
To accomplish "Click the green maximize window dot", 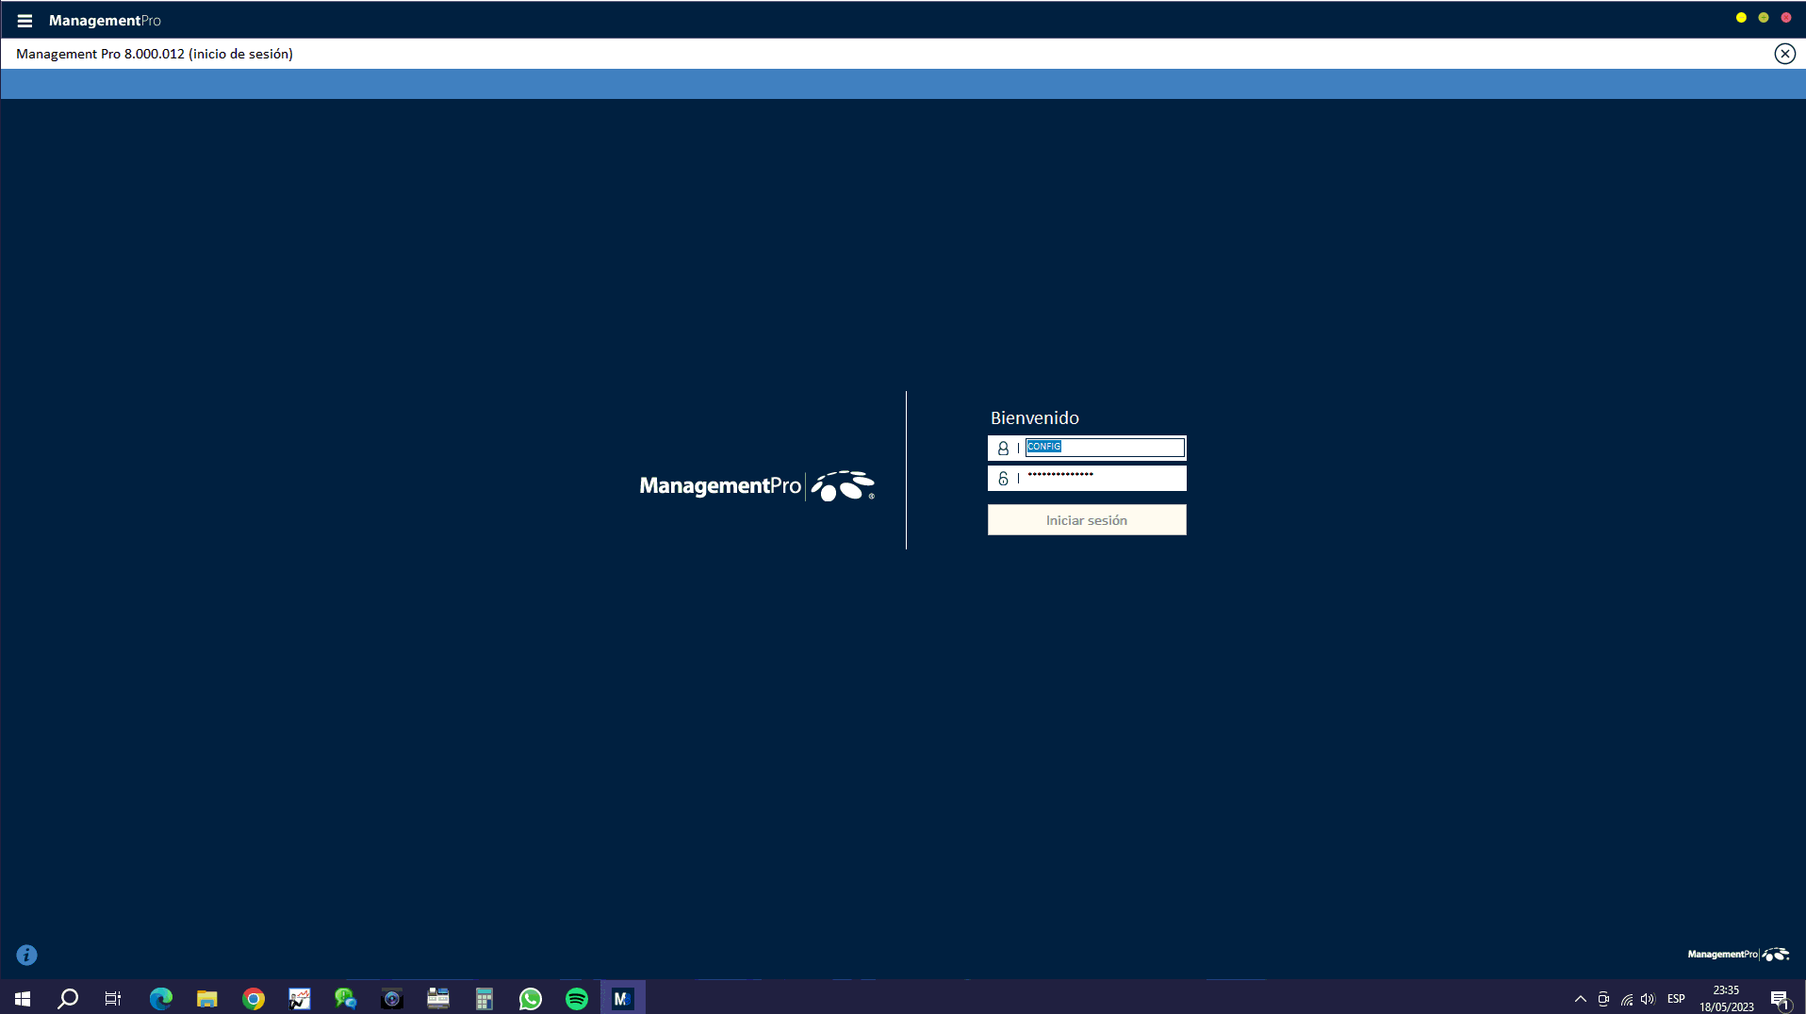I will pyautogui.click(x=1763, y=18).
